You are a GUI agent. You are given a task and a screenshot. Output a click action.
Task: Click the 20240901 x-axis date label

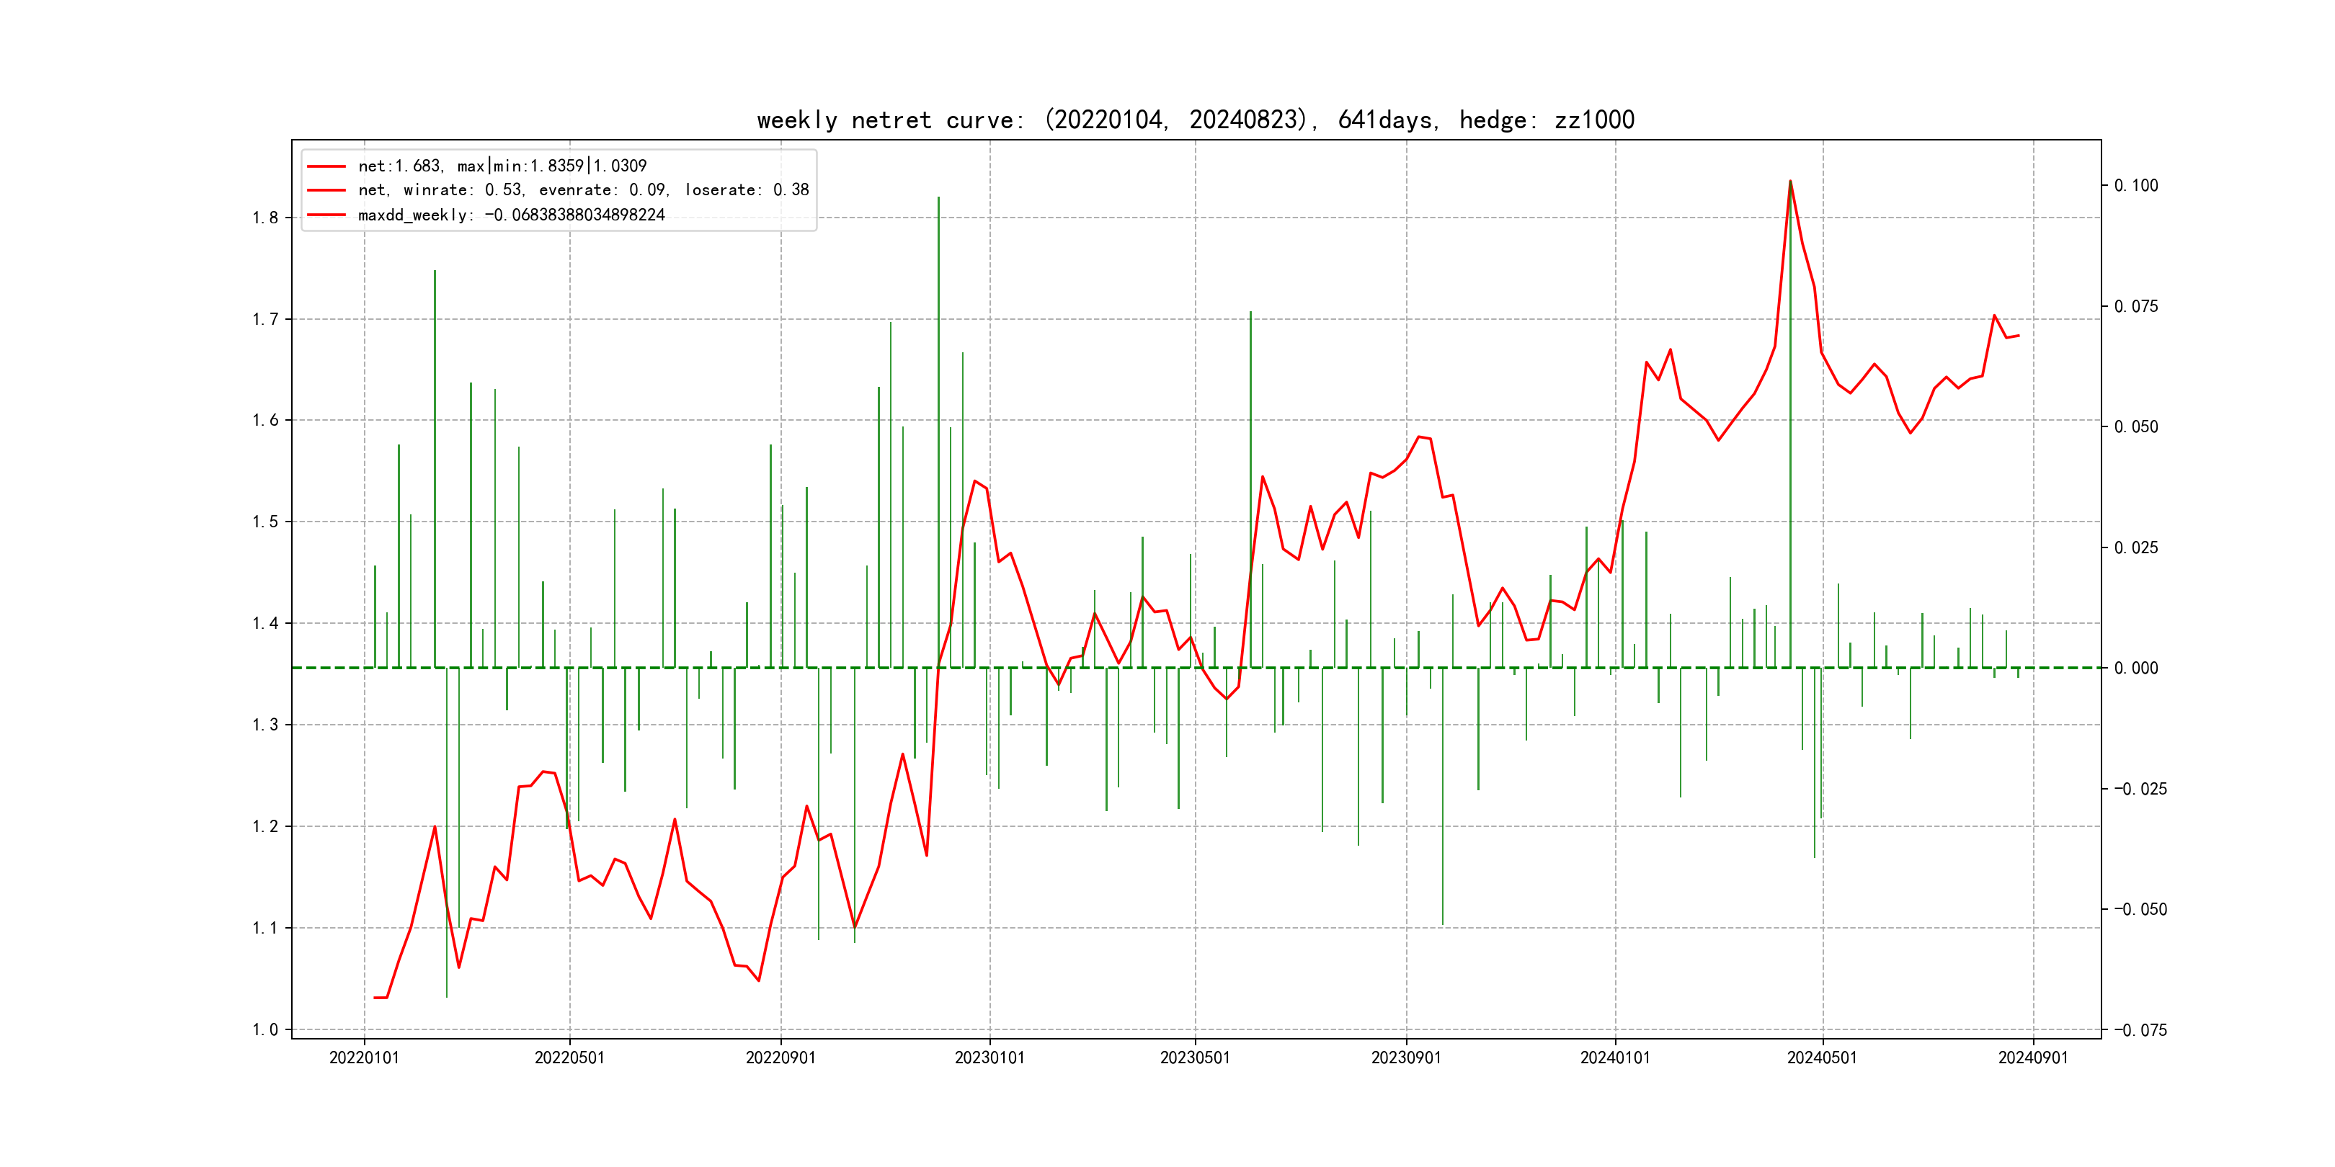click(x=2033, y=1058)
